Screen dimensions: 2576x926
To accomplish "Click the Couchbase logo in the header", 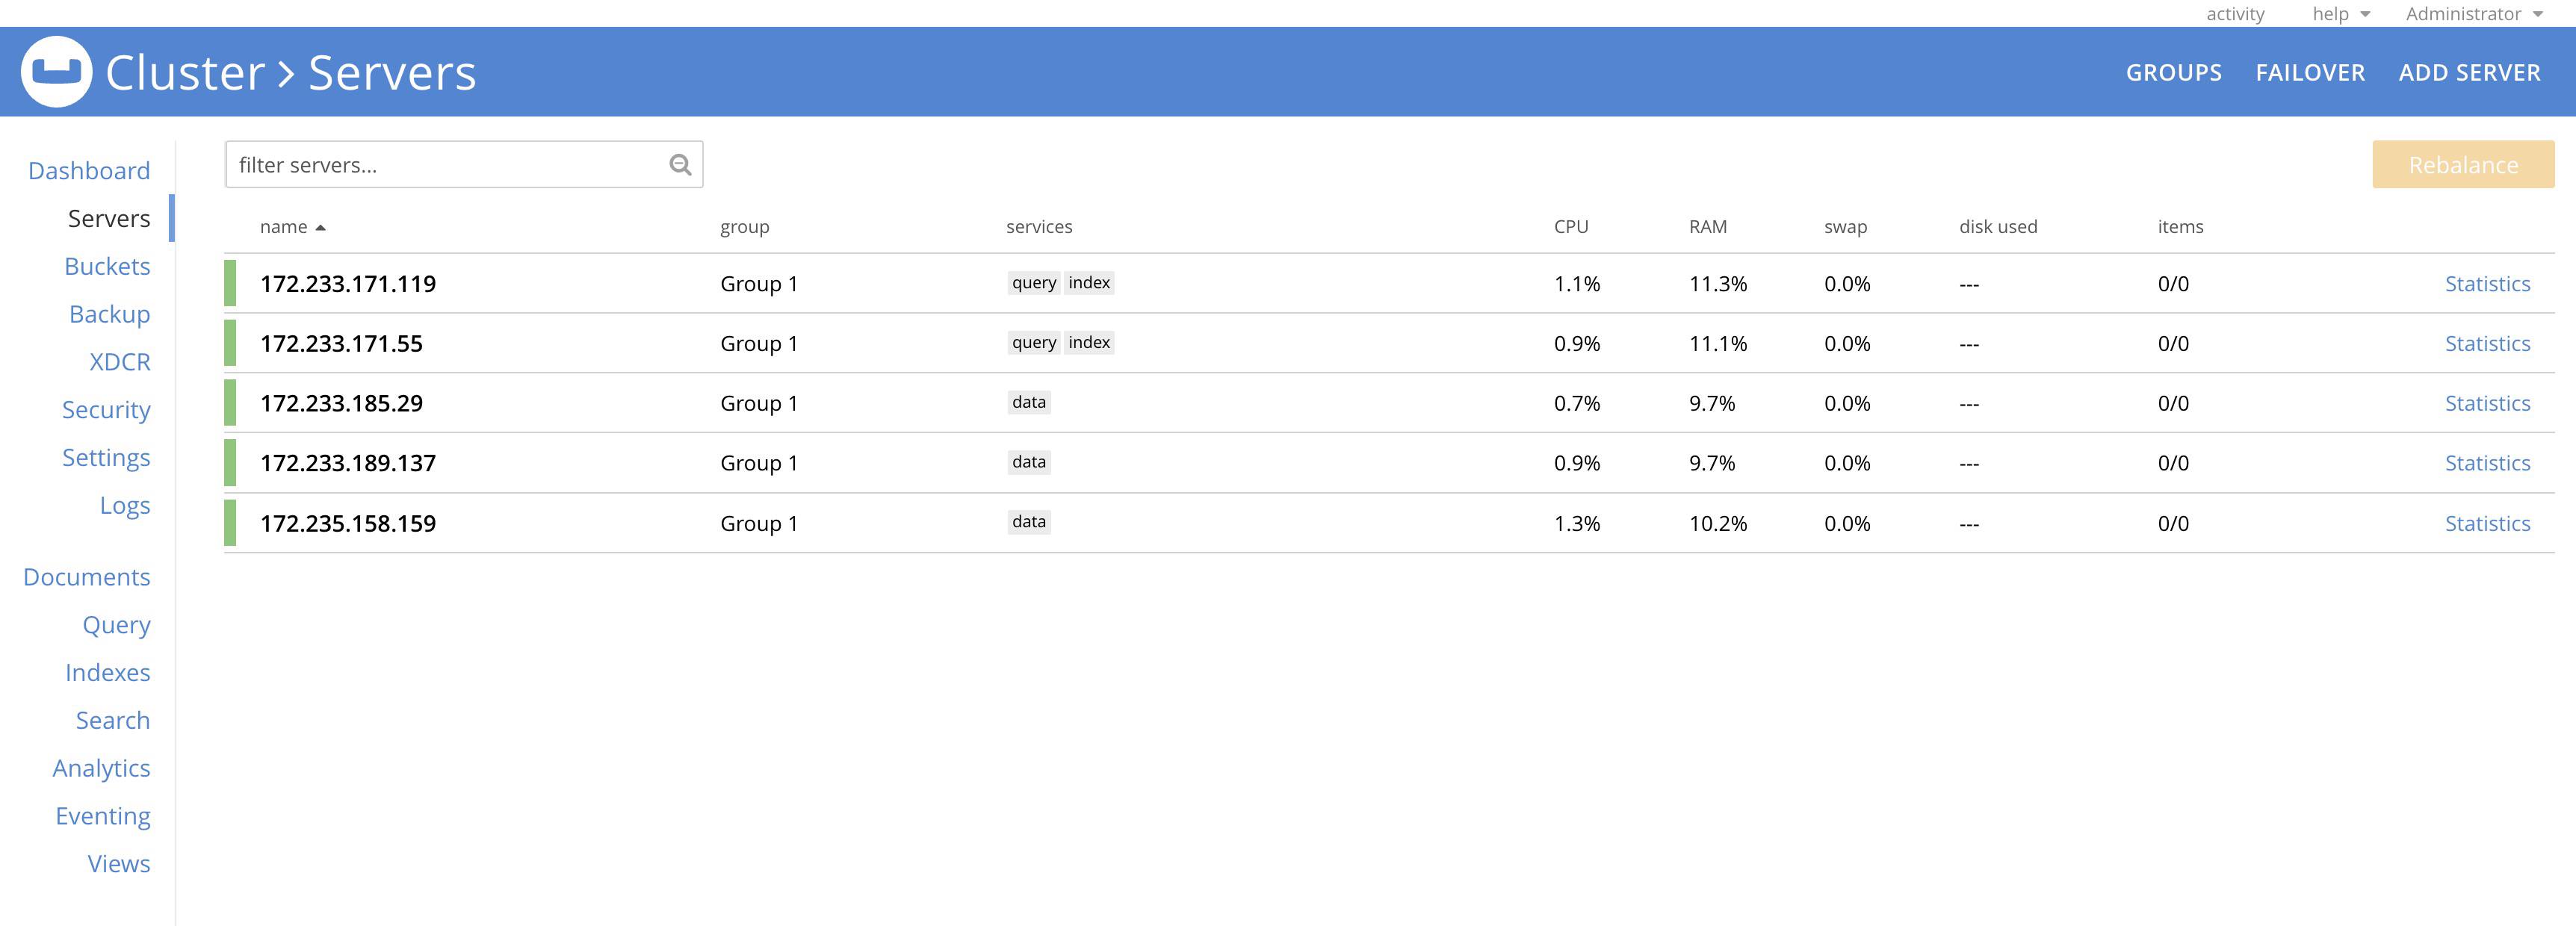I will point(58,71).
